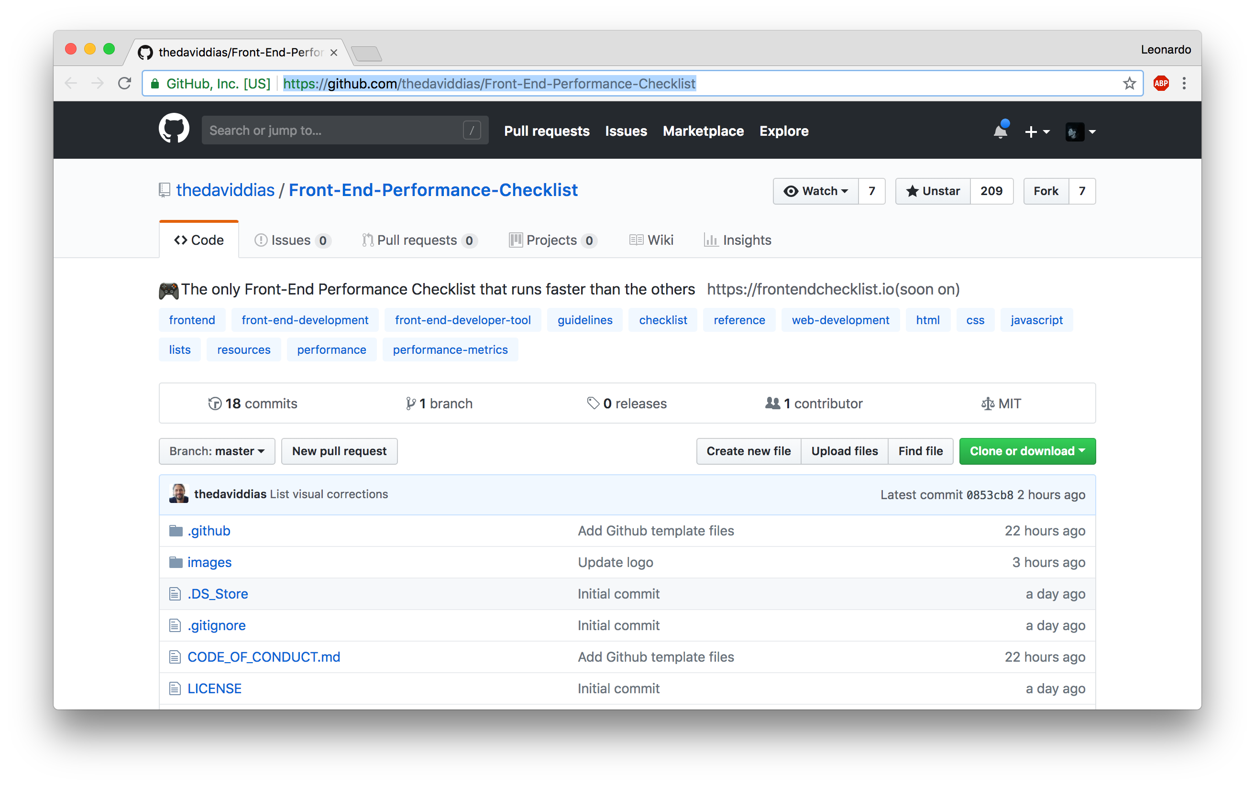
Task: Select the javascript topic tag
Action: (x=1036, y=320)
